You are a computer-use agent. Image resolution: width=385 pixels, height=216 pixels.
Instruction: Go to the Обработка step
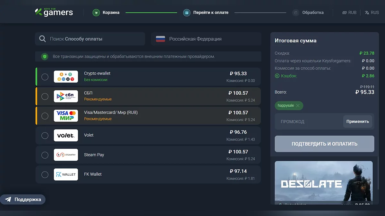312,13
